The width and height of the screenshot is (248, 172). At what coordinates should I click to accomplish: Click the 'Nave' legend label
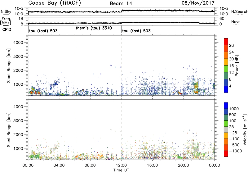[236, 22]
